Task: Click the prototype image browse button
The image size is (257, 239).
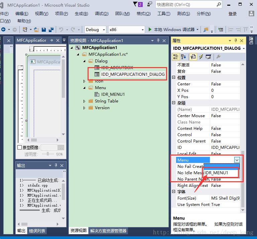Action: (61, 148)
